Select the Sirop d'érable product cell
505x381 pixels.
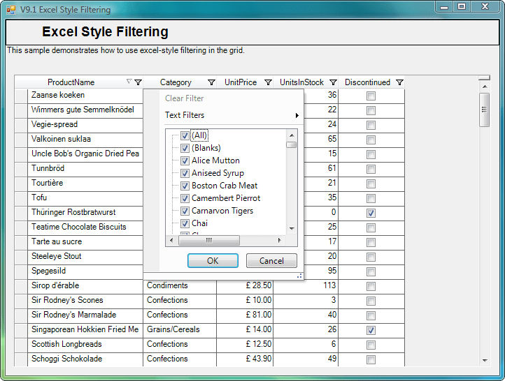pyautogui.click(x=84, y=285)
